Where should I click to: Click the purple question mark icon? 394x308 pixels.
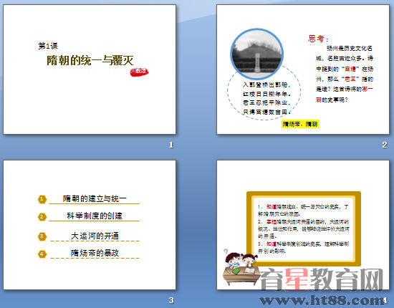pyautogui.click(x=226, y=251)
